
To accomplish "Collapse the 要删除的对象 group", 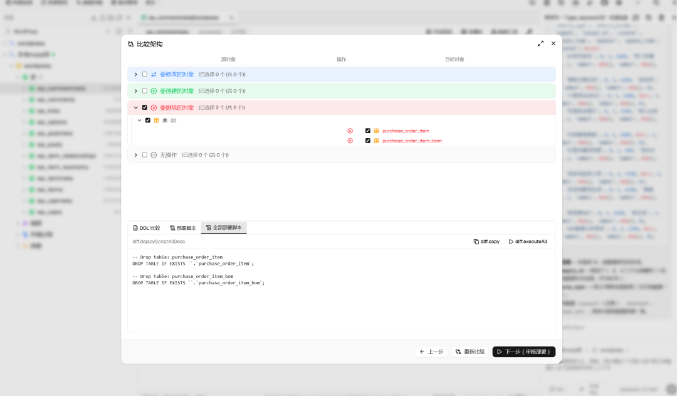I will pyautogui.click(x=135, y=108).
